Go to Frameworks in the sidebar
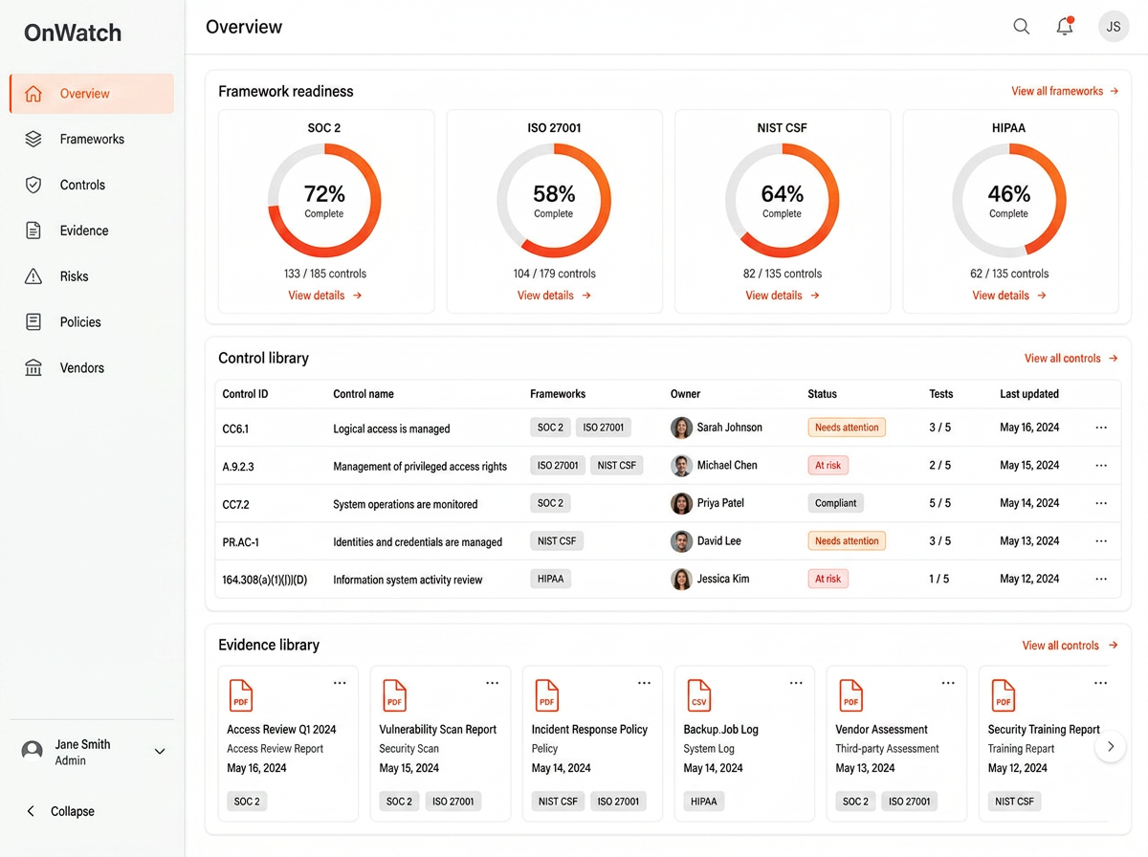This screenshot has height=857, width=1148. 92,139
